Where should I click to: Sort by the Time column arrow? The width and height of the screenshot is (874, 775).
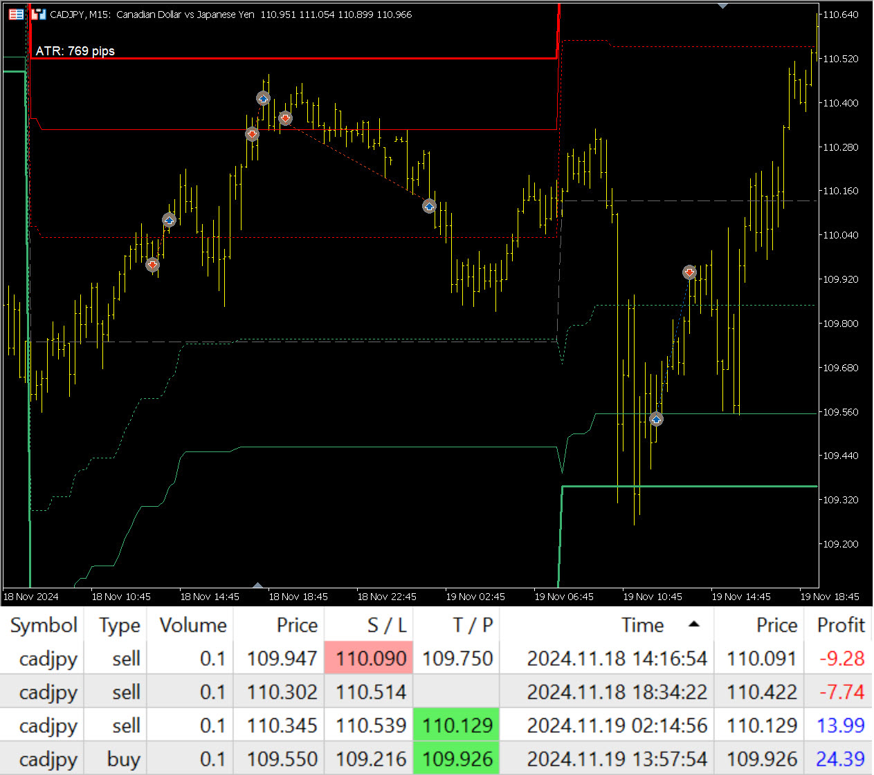[694, 624]
